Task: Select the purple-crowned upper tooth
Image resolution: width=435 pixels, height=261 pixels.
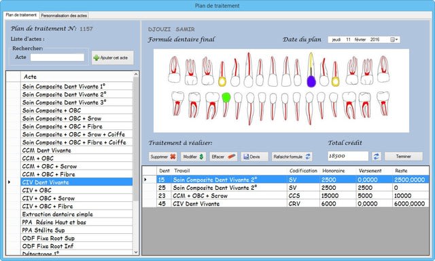Action: point(311,70)
